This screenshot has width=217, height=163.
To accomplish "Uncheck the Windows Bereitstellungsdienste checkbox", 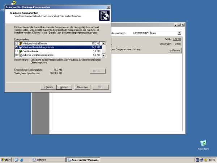I will [x=16, y=47].
